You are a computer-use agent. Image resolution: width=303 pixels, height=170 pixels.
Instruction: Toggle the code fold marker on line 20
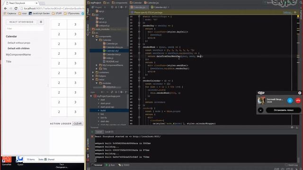pyautogui.click(x=139, y=47)
